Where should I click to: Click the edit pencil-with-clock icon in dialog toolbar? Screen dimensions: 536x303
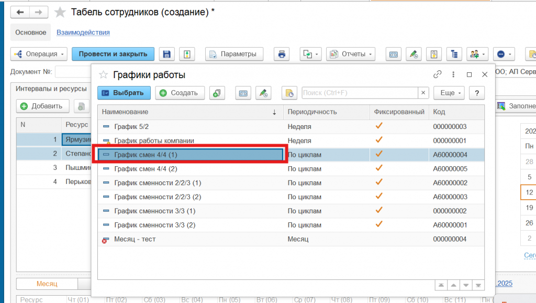point(263,93)
